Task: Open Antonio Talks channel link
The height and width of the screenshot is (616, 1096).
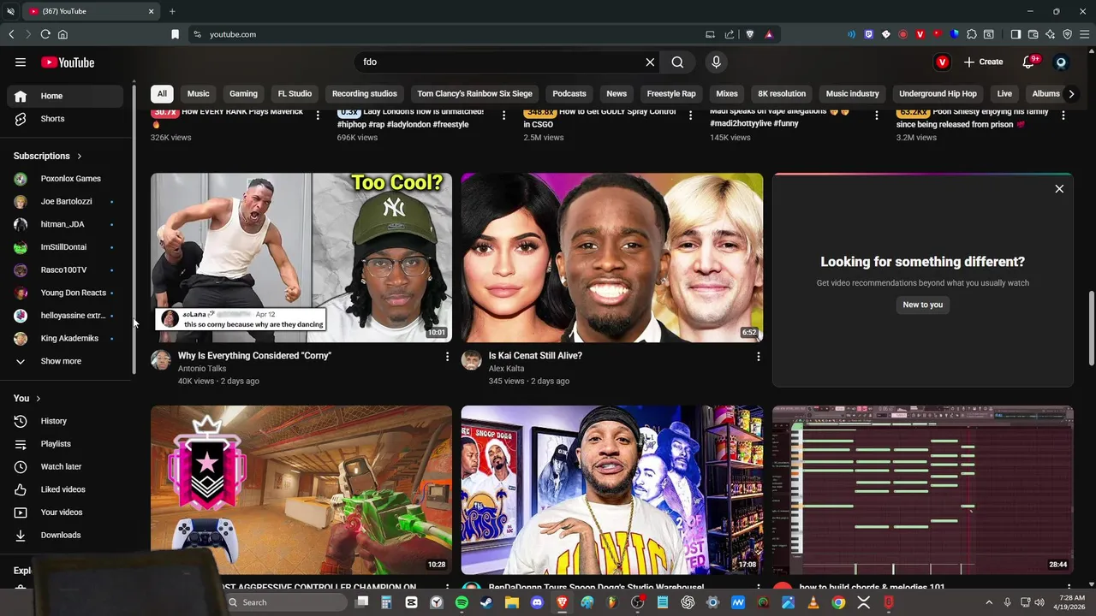Action: (x=202, y=369)
